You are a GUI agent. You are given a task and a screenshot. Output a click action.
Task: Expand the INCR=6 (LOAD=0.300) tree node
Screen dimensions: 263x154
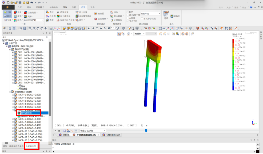point(13,119)
